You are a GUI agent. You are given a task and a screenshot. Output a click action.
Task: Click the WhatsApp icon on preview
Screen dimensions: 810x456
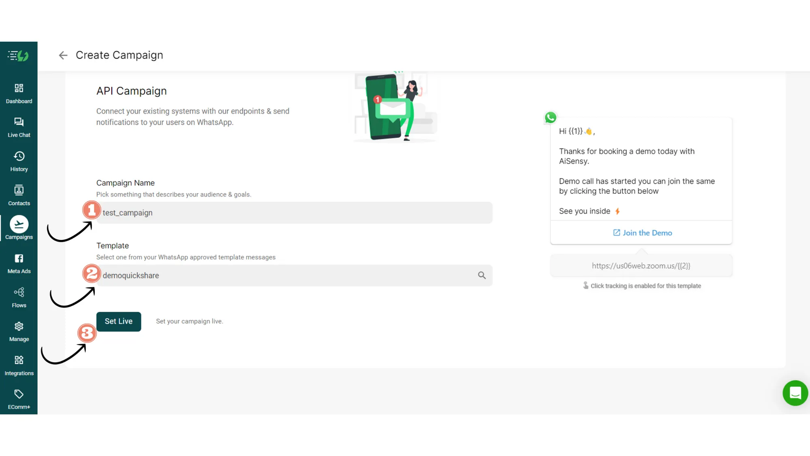click(550, 118)
